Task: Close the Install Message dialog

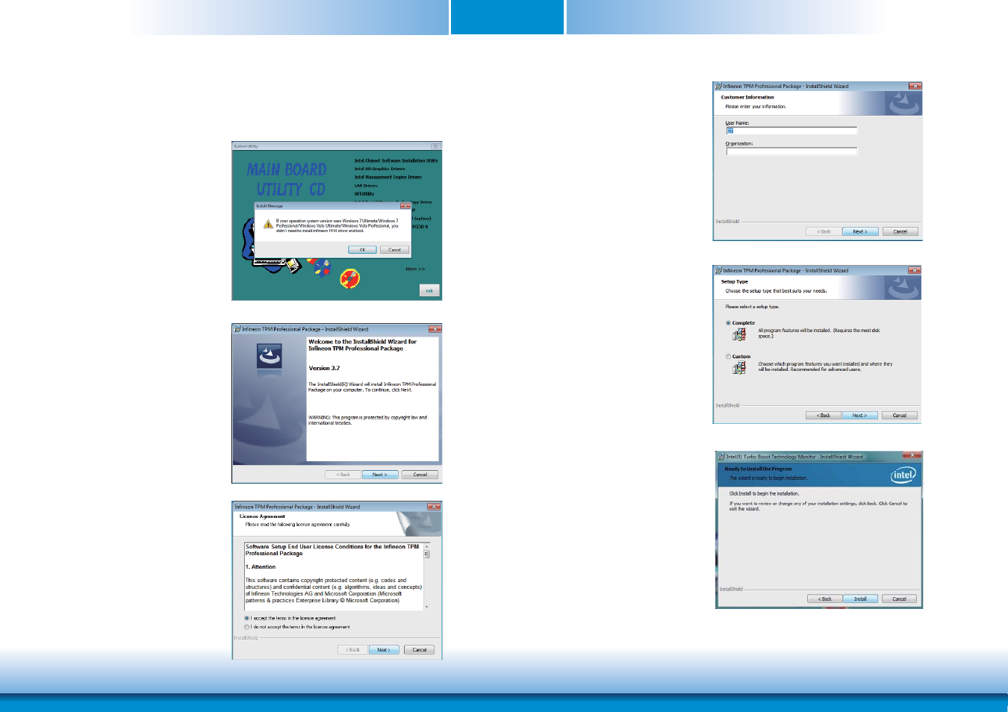Action: pyautogui.click(x=405, y=205)
